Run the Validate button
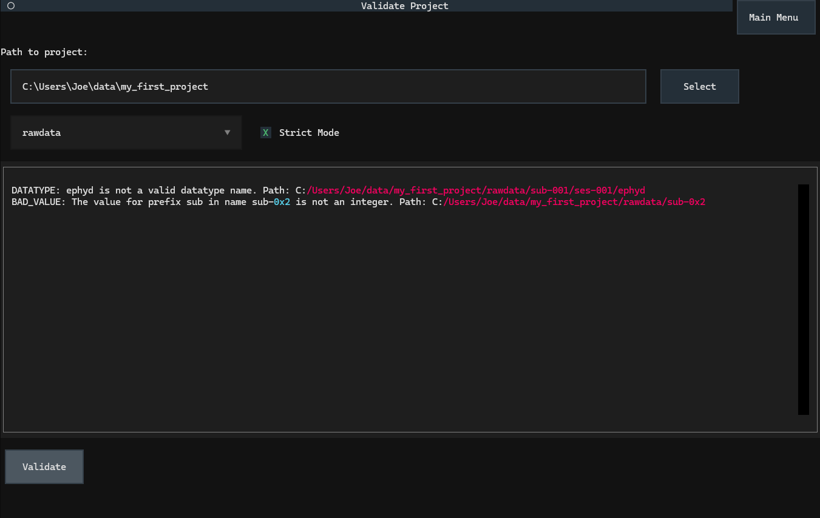Viewport: 820px width, 518px height. tap(44, 466)
